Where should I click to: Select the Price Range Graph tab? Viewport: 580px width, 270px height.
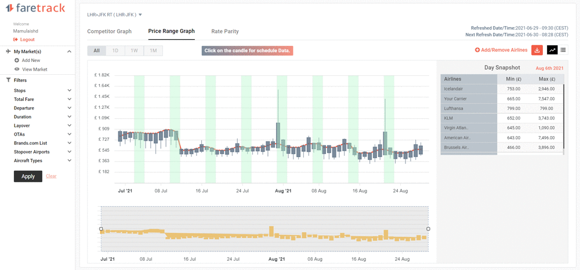pyautogui.click(x=171, y=31)
